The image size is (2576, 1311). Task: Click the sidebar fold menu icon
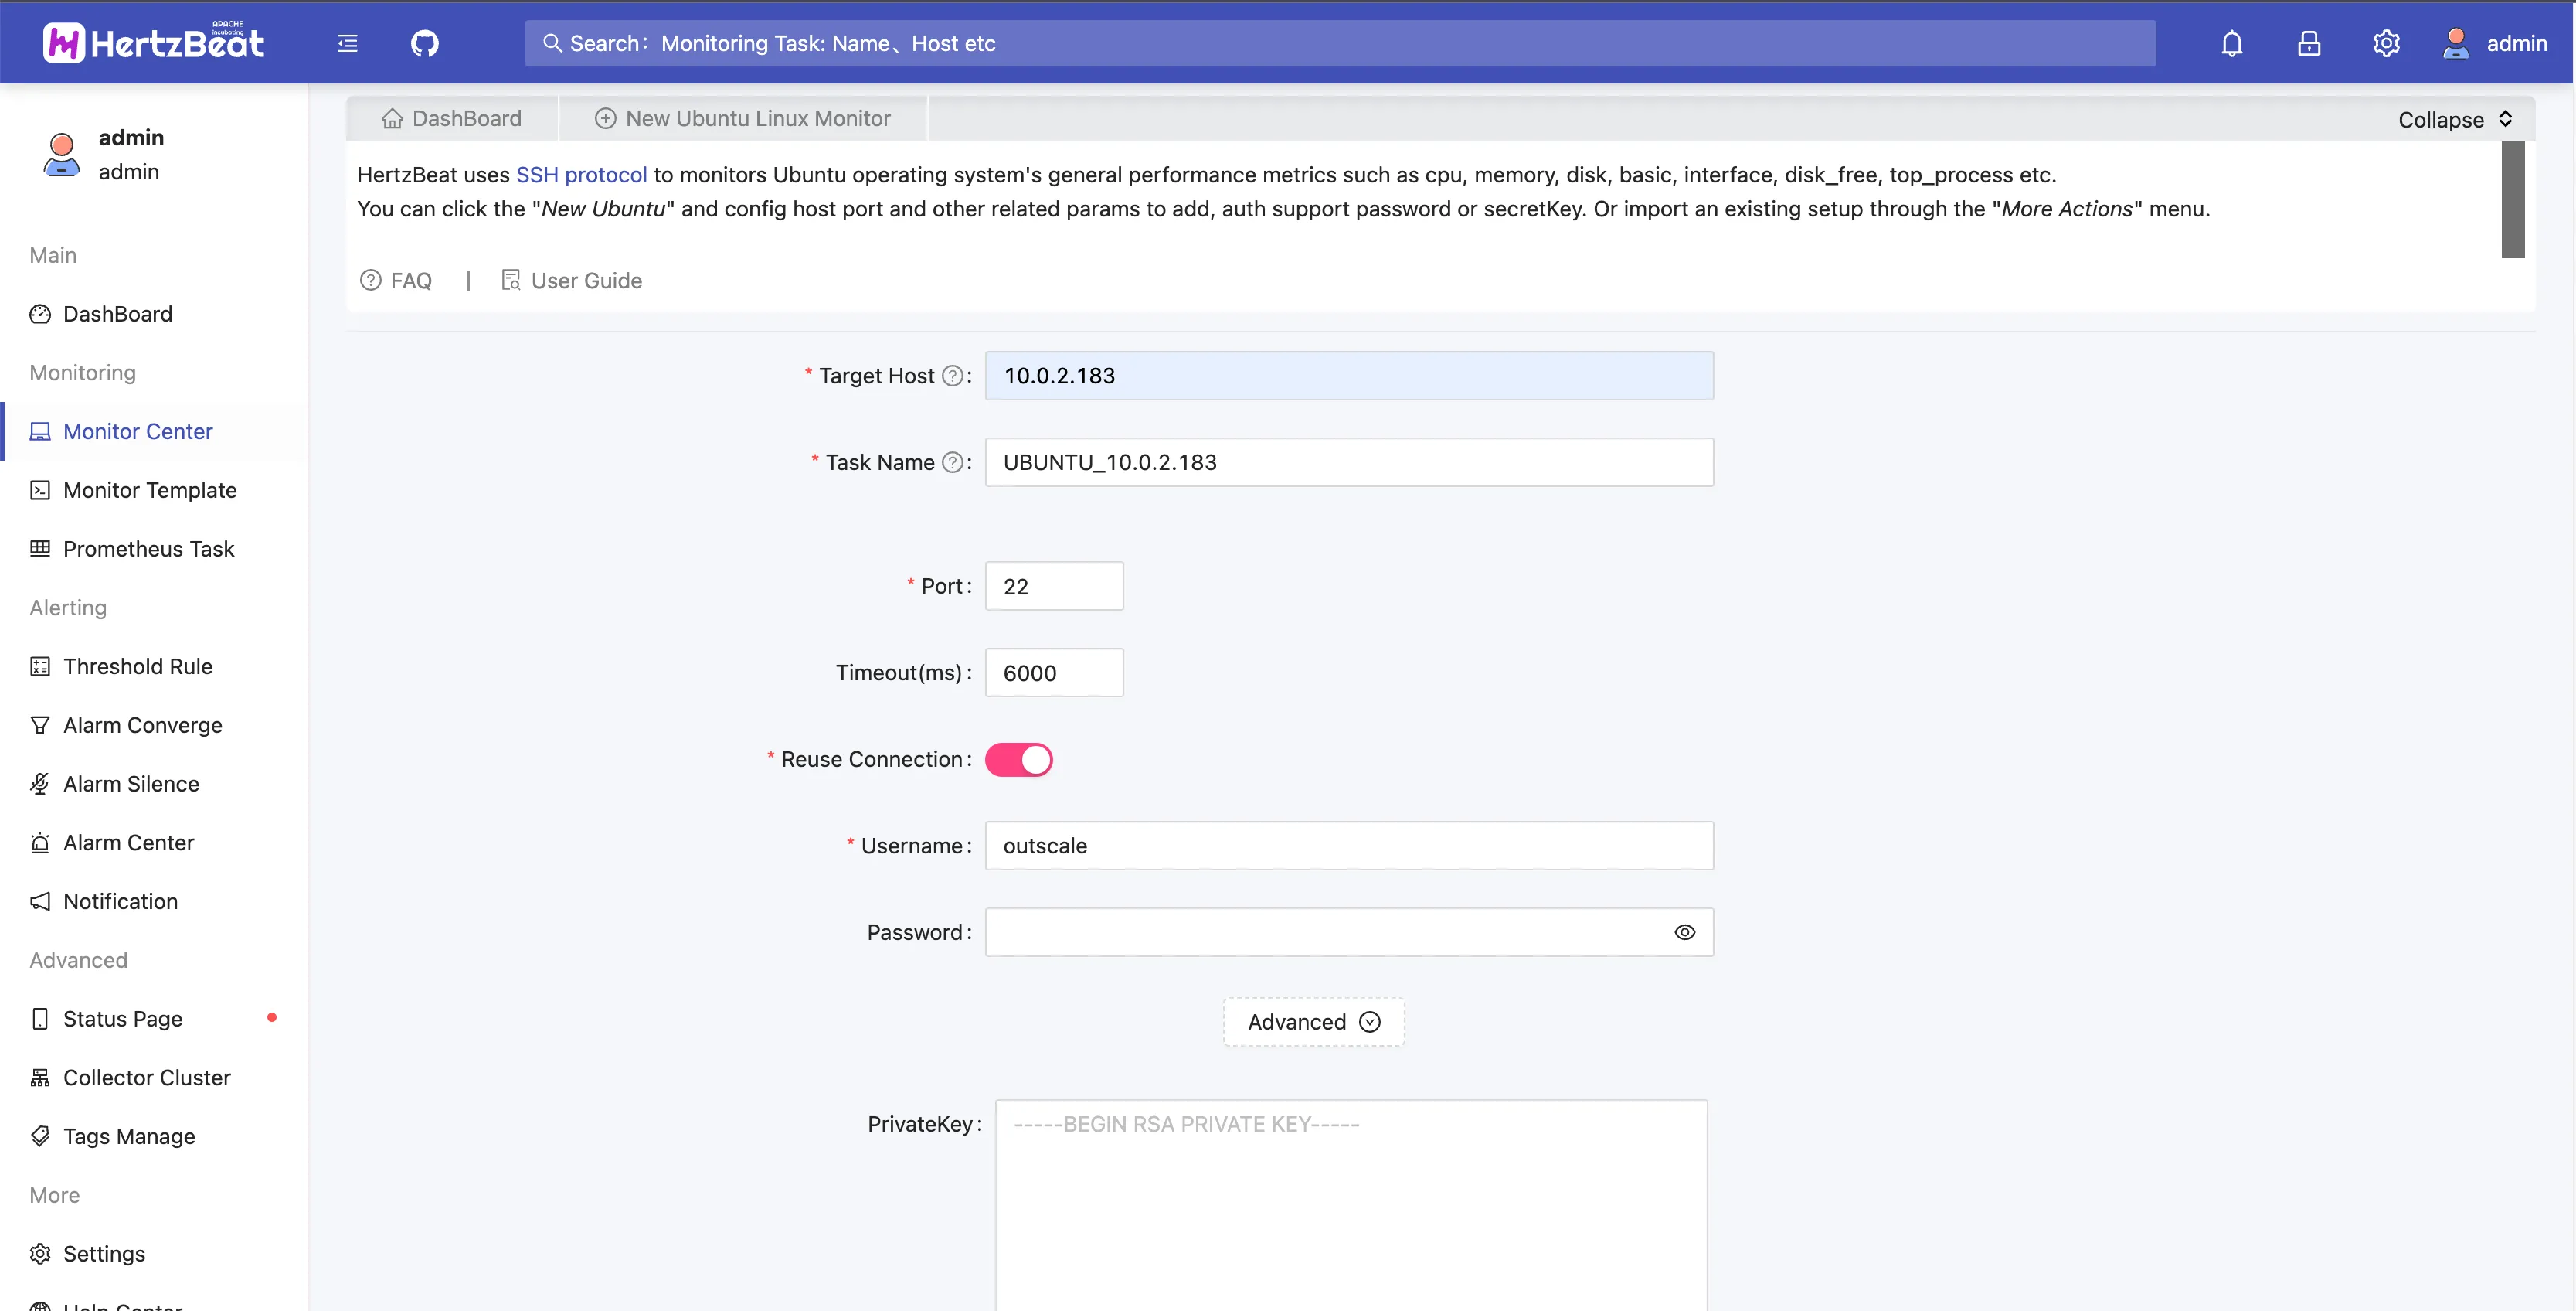click(347, 43)
